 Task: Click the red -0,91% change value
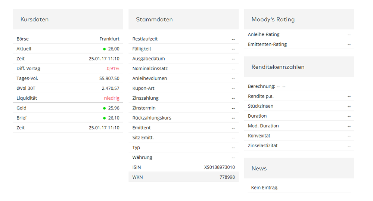pyautogui.click(x=112, y=69)
